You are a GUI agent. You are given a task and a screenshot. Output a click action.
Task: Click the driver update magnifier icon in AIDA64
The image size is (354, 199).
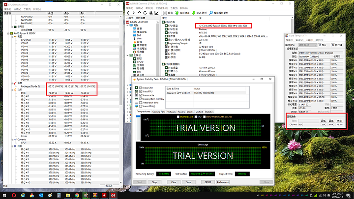[x=211, y=13]
